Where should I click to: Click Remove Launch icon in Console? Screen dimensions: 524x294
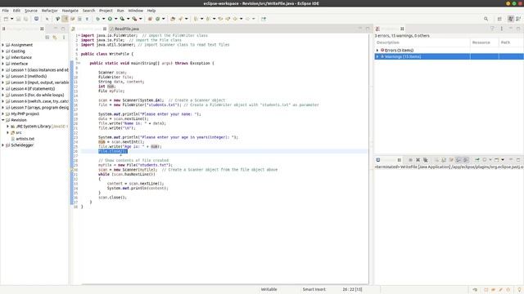418,160
